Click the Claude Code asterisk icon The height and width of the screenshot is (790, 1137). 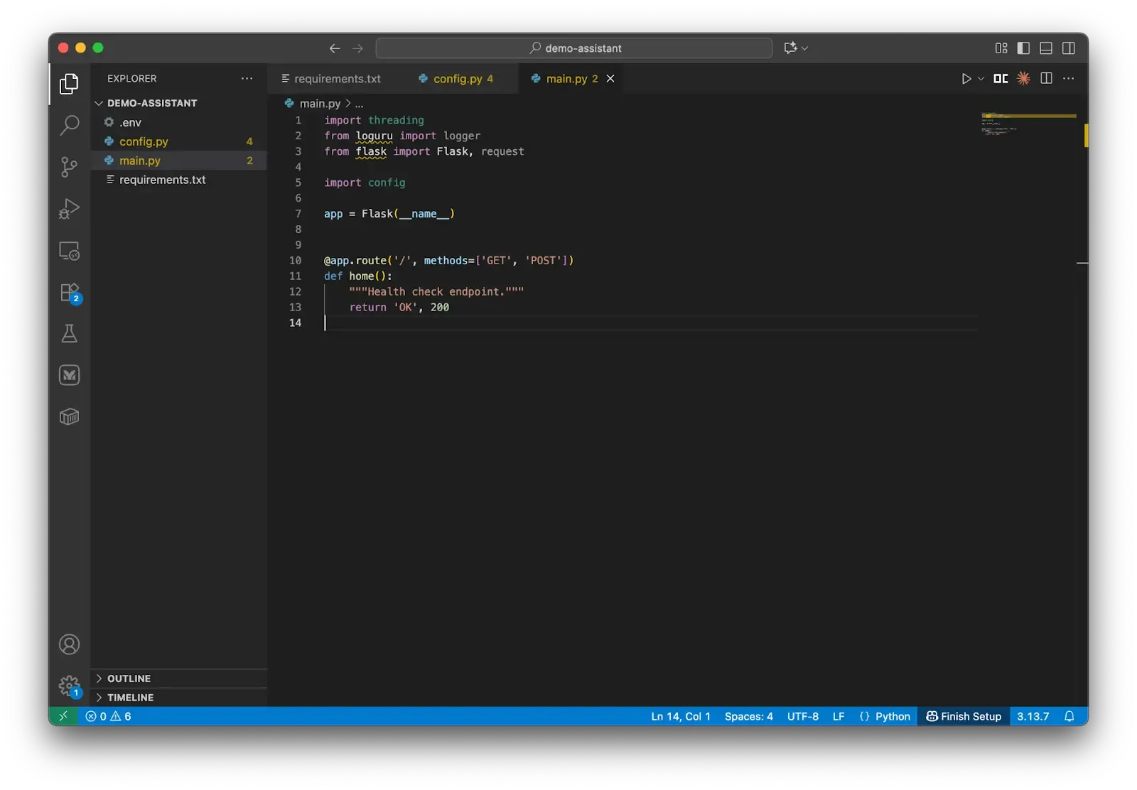point(1023,78)
